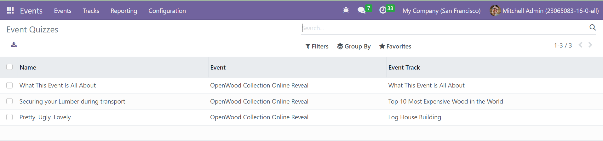The width and height of the screenshot is (603, 141).
Task: Click What This Event Is All About track cell
Action: click(426, 85)
